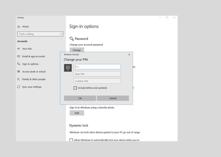Click the Password padlock icon

click(x=71, y=38)
